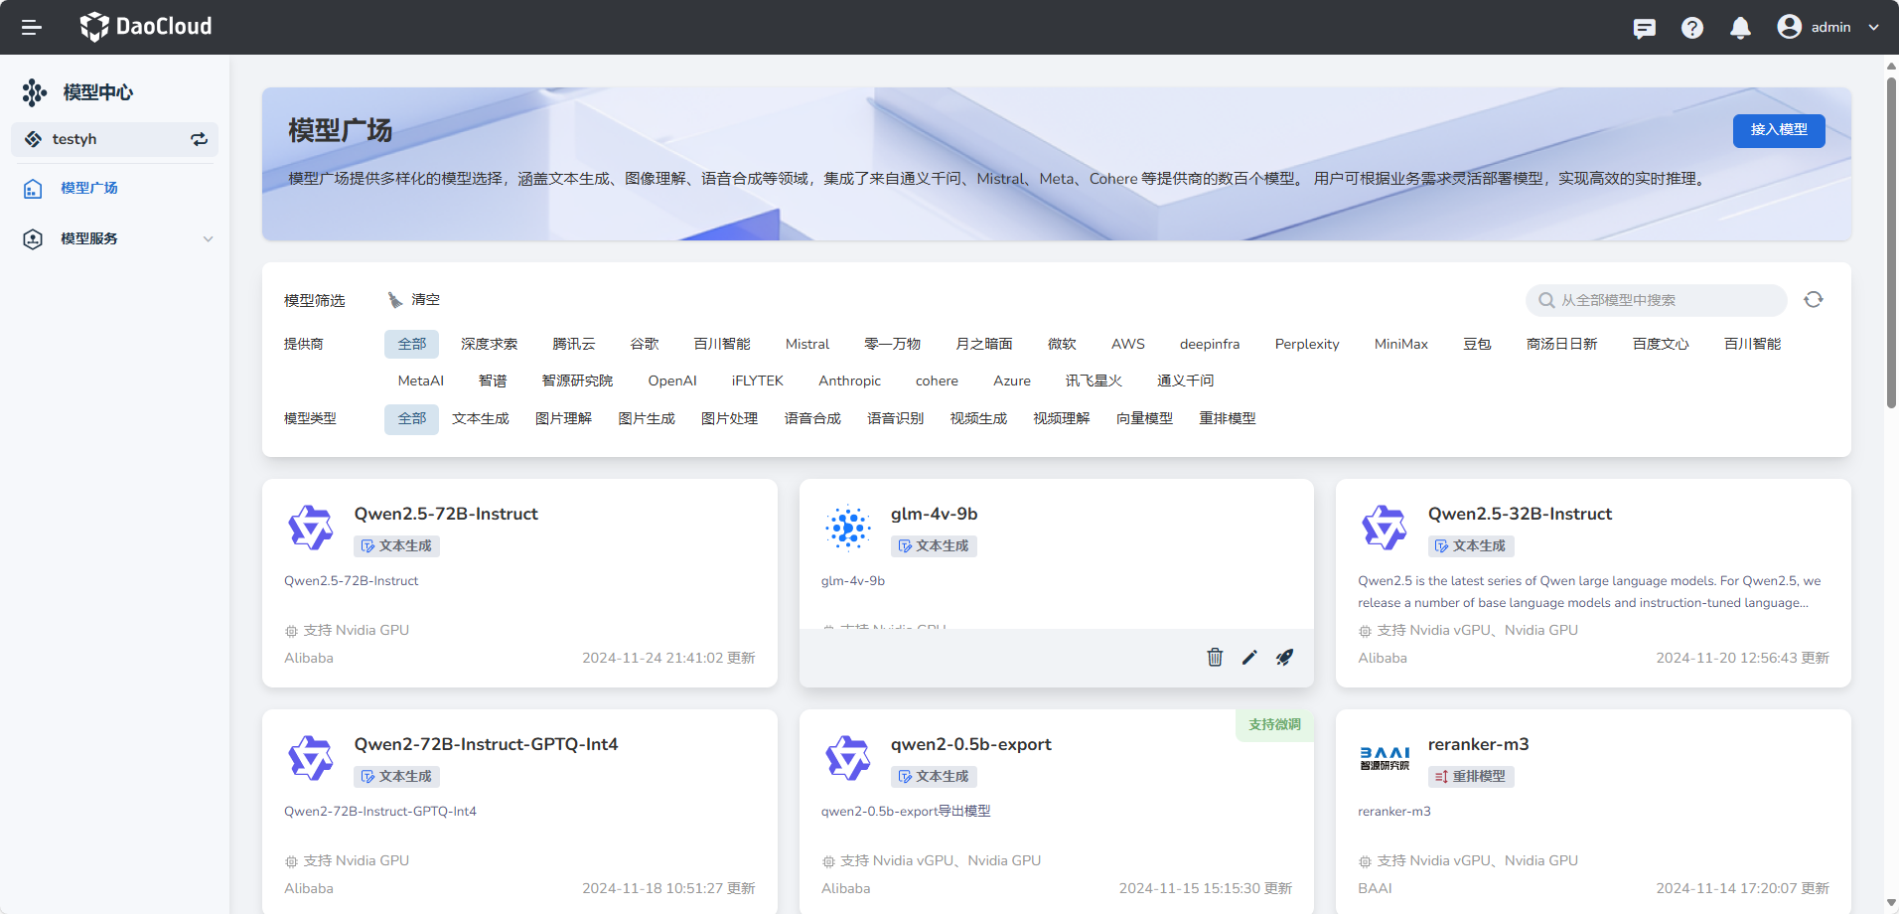This screenshot has width=1899, height=914.
Task: Open the messages chat icon
Action: coord(1645,28)
